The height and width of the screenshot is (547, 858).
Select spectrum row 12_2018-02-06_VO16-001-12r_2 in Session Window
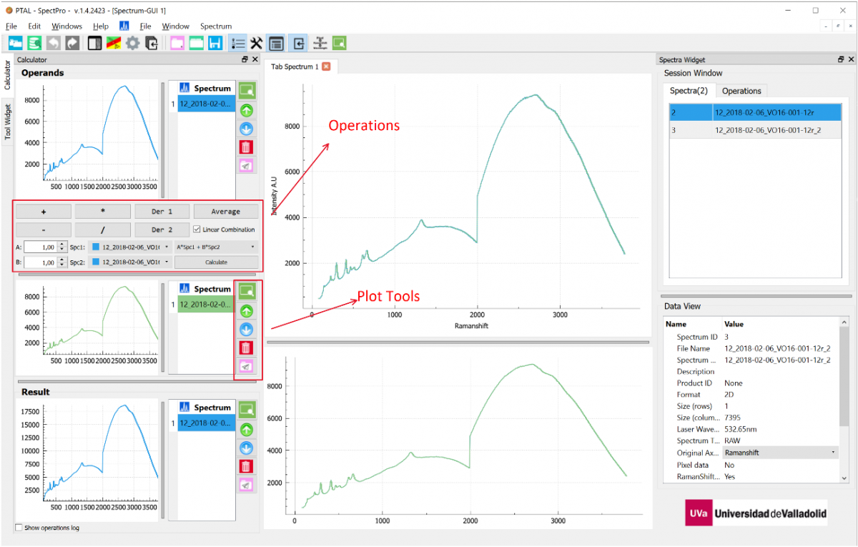tap(754, 130)
